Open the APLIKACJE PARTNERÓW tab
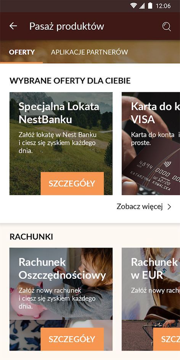 [90, 52]
